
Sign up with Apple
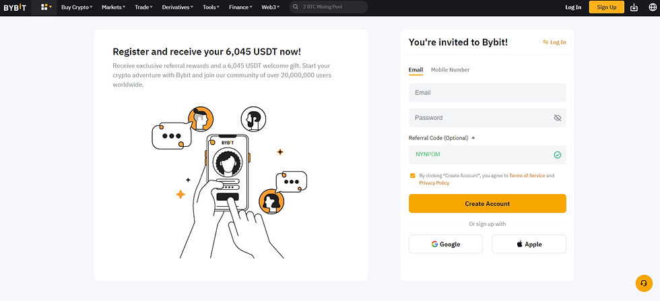529,244
